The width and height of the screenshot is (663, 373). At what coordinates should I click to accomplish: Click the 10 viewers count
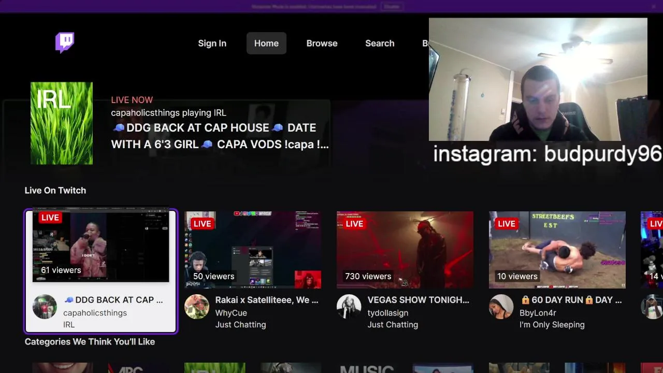(517, 277)
